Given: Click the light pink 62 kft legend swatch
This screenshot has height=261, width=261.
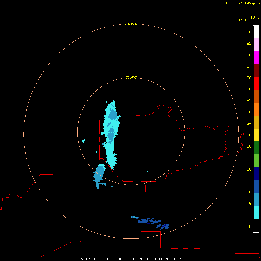Looking at the screenshot, I should [x=256, y=45].
